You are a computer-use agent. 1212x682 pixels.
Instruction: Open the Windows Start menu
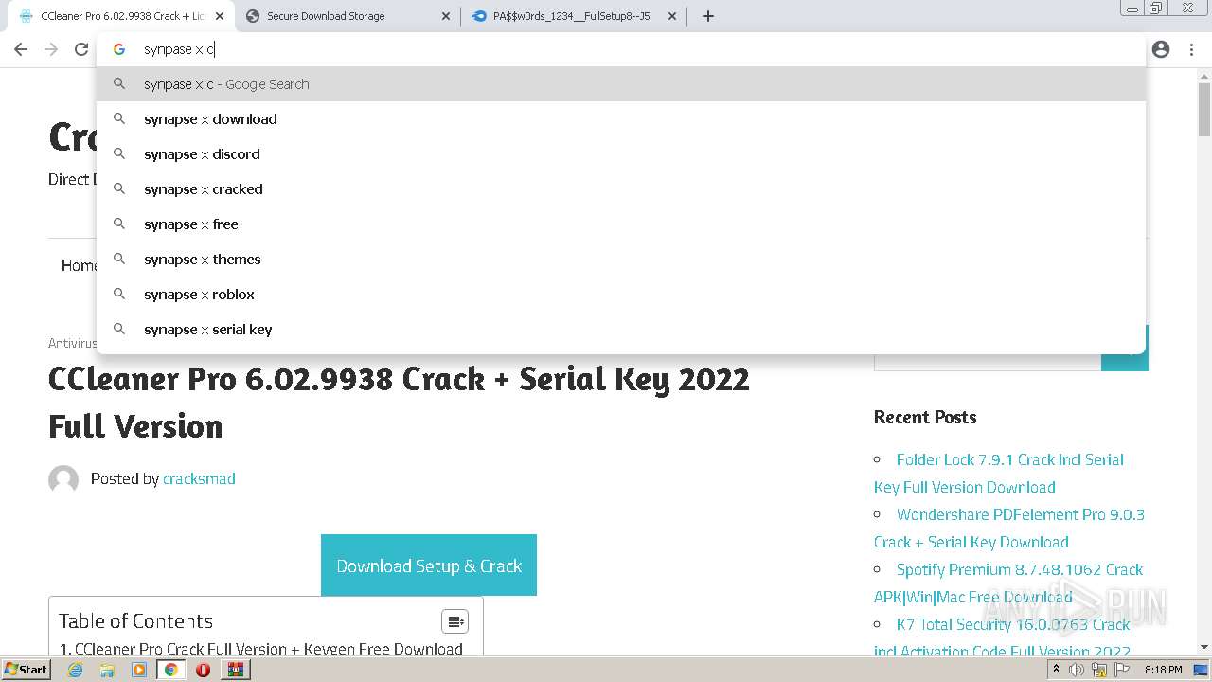click(x=27, y=669)
